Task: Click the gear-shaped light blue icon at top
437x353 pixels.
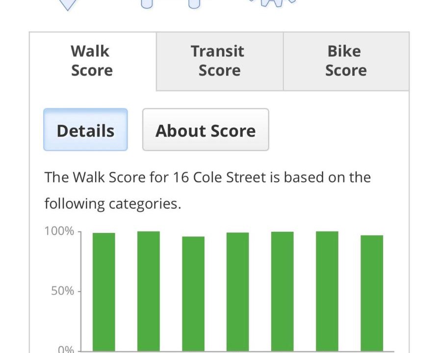Action: pyautogui.click(x=272, y=3)
